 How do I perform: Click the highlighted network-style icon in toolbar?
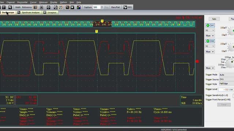(x=60, y=7)
